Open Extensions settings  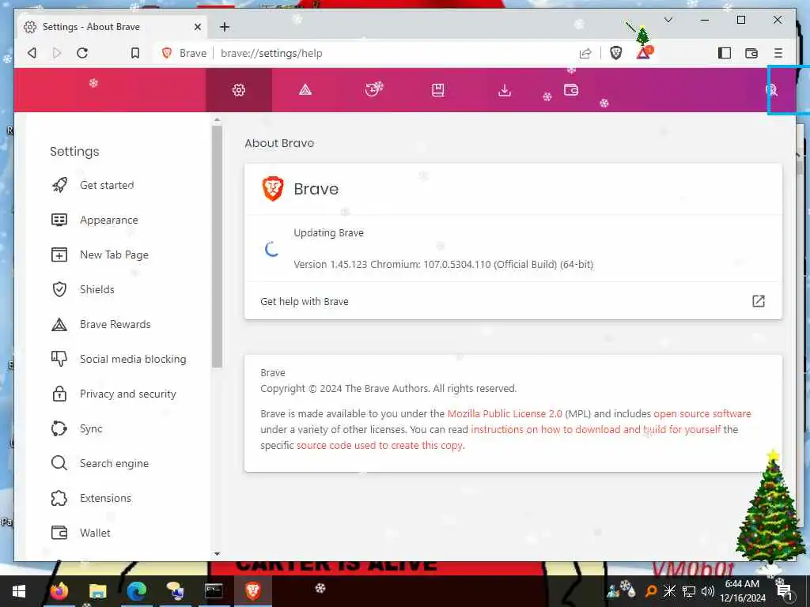(x=105, y=498)
